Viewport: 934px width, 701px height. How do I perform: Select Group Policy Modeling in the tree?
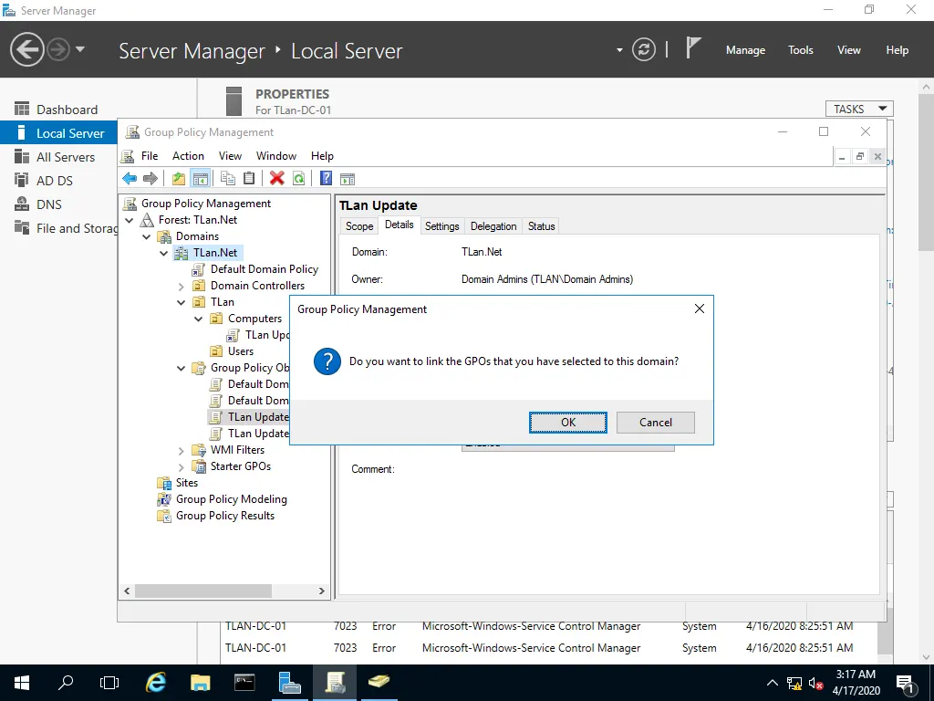coord(231,499)
